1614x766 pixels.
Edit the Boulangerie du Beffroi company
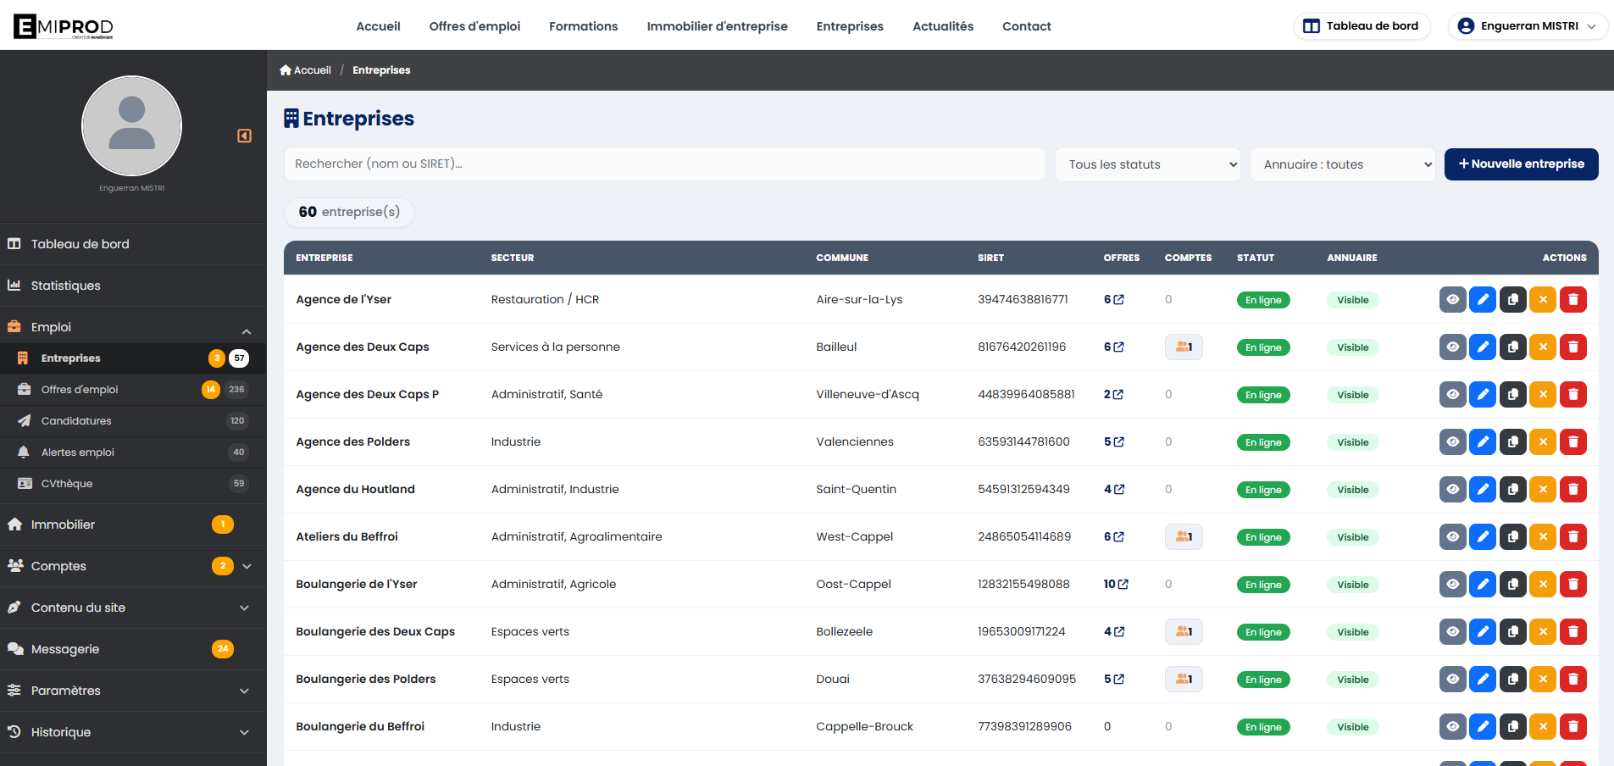[x=1483, y=726]
